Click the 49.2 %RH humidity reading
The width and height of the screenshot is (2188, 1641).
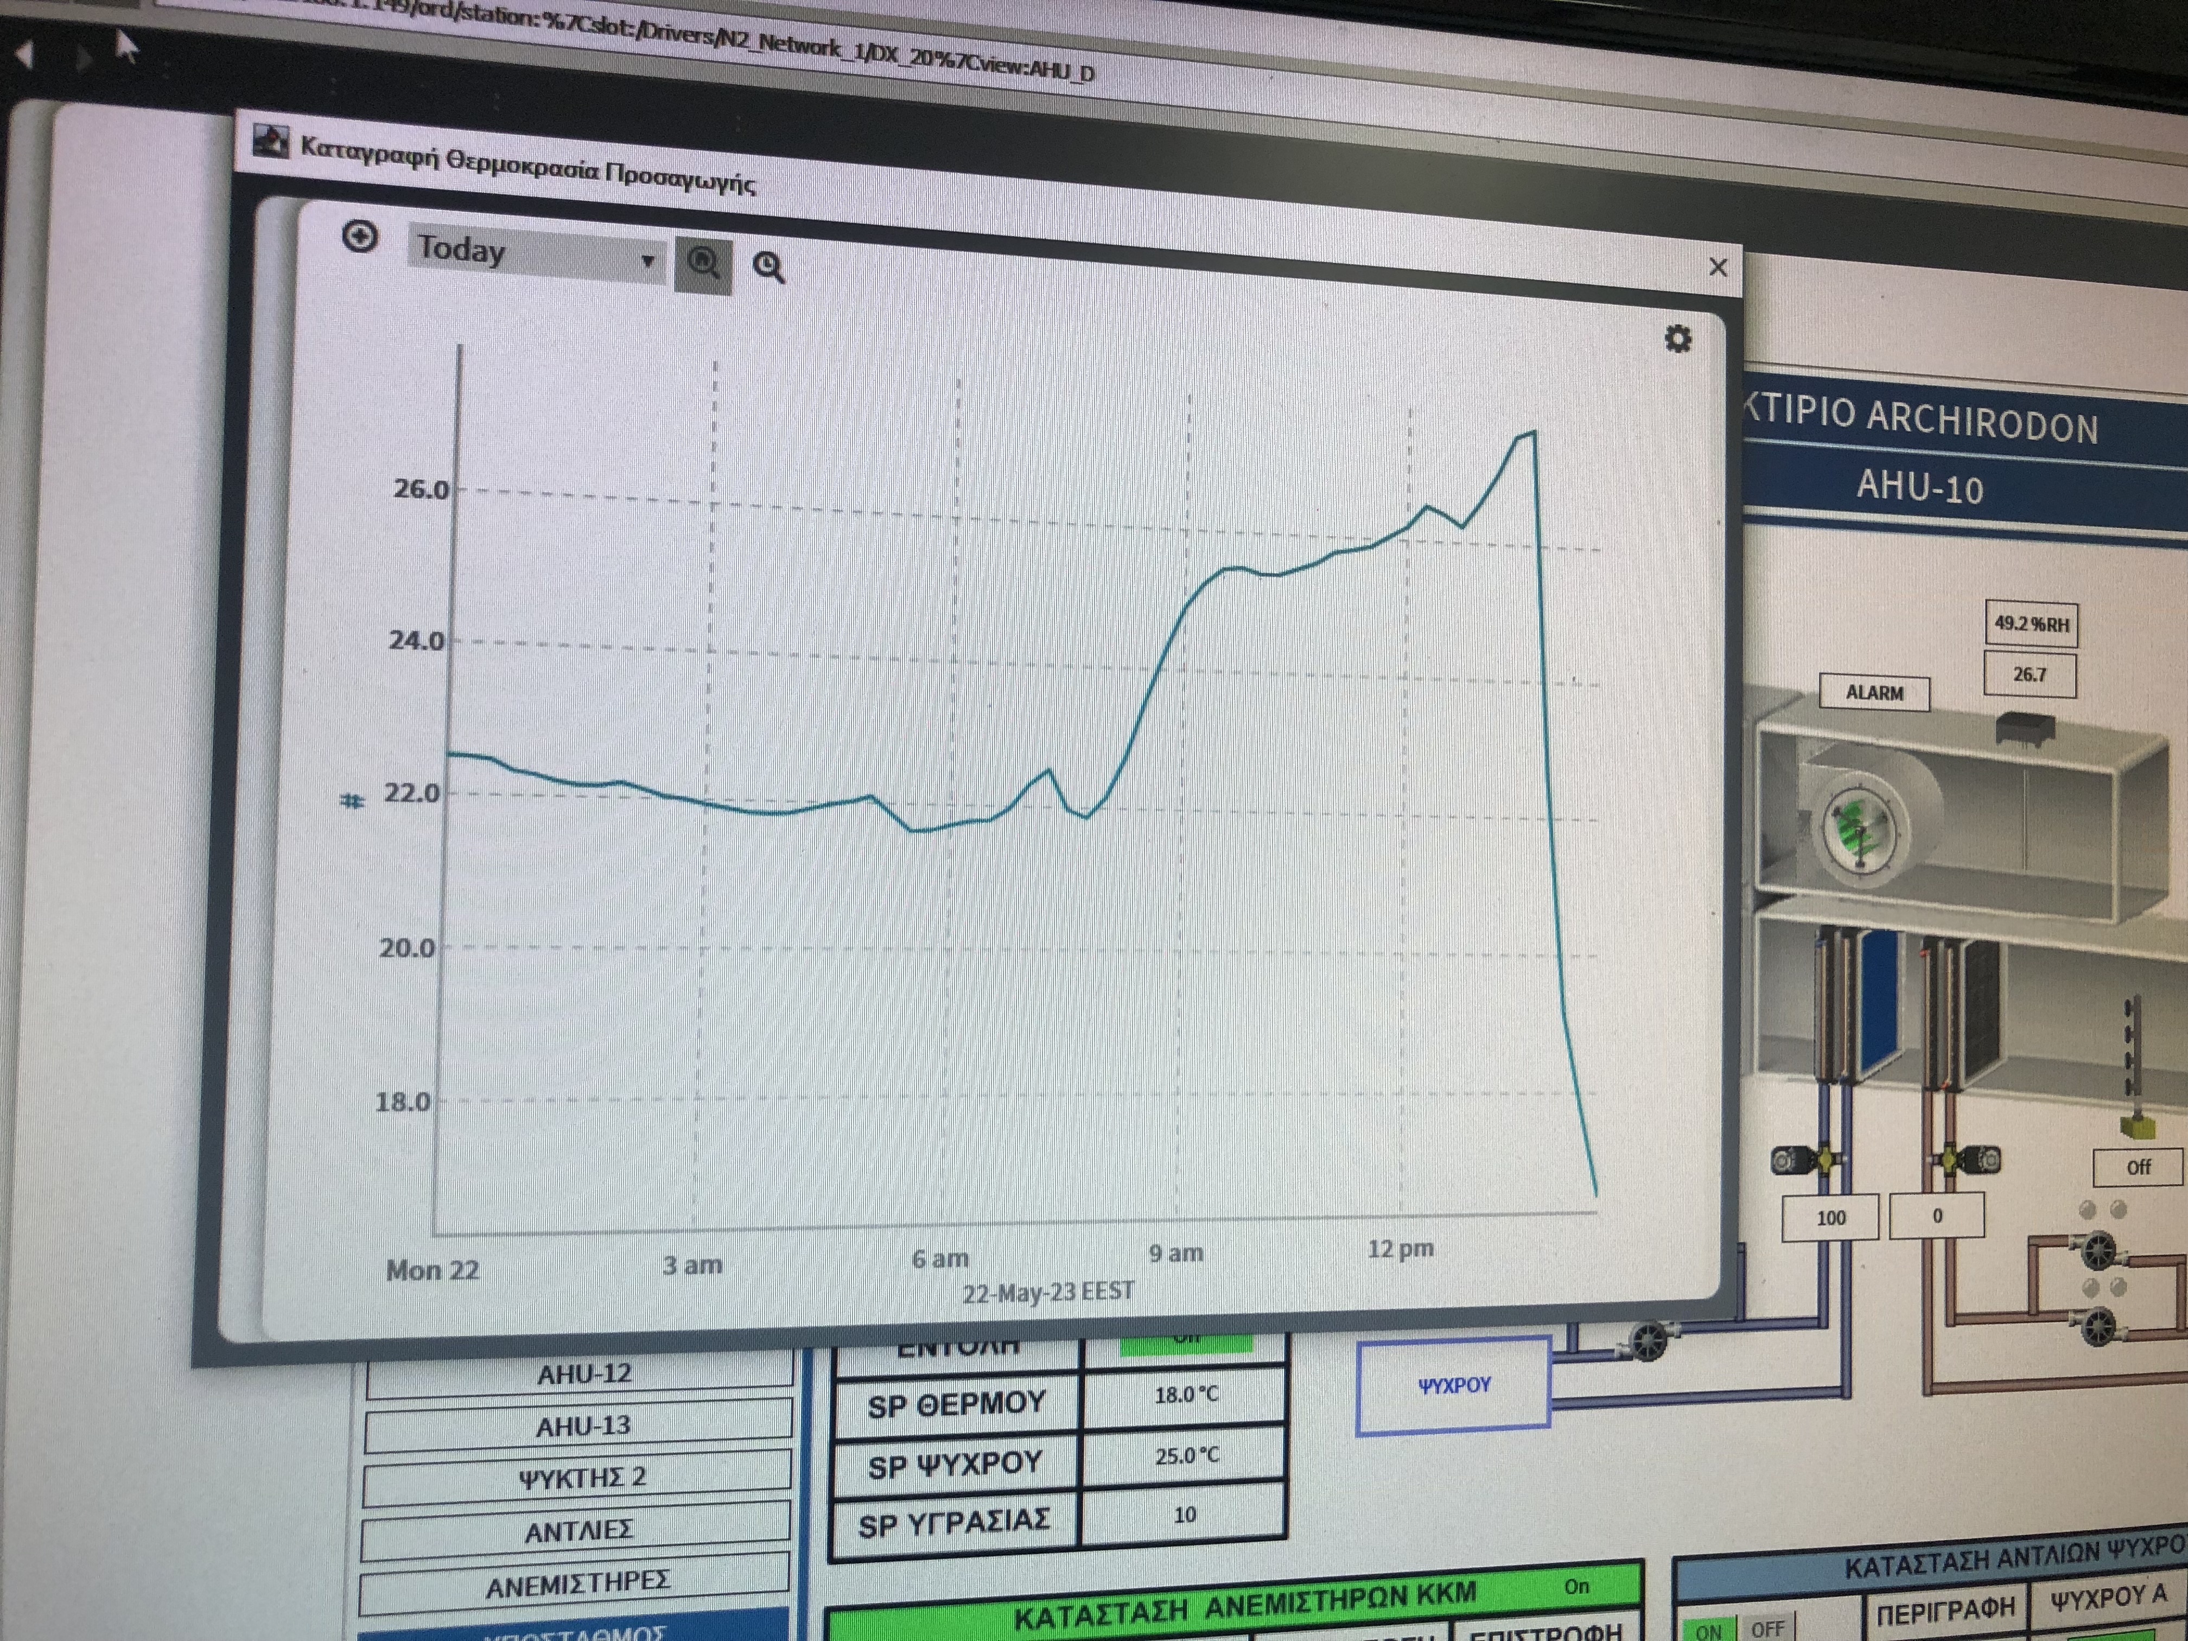[2032, 623]
